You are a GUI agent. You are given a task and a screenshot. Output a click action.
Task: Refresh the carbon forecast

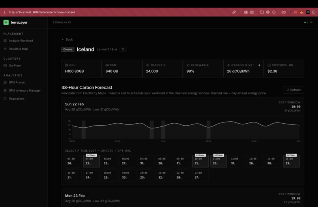tap(294, 90)
